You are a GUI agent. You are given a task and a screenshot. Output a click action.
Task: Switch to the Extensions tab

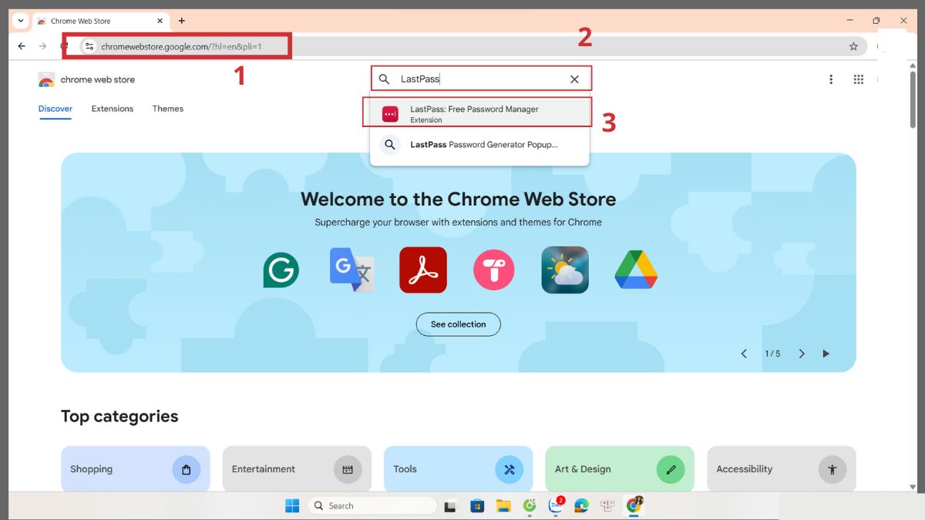[x=113, y=109]
